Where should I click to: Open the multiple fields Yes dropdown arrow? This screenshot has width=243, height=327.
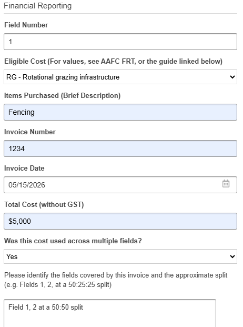point(232,256)
